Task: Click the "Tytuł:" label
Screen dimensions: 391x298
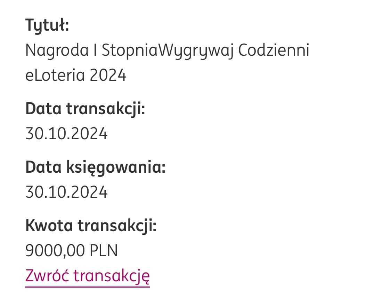Action: (47, 26)
